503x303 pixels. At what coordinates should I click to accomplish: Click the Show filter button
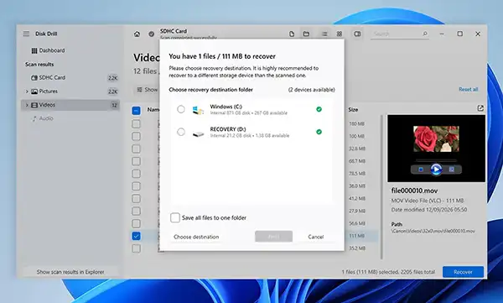(x=147, y=90)
